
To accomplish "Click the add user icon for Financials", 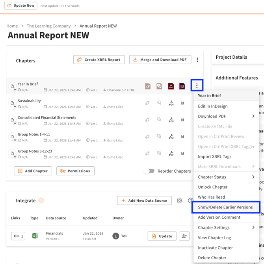I will (x=184, y=236).
